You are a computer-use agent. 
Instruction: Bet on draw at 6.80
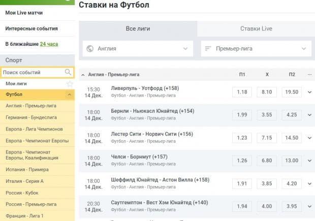(x=267, y=161)
